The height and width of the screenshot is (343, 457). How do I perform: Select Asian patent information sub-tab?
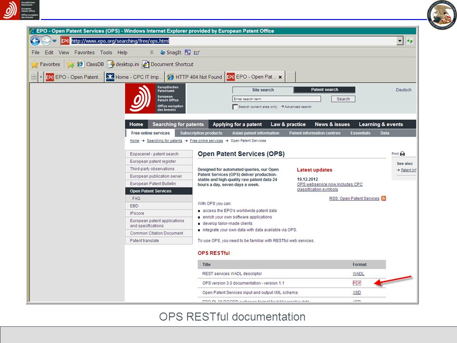pyautogui.click(x=256, y=133)
